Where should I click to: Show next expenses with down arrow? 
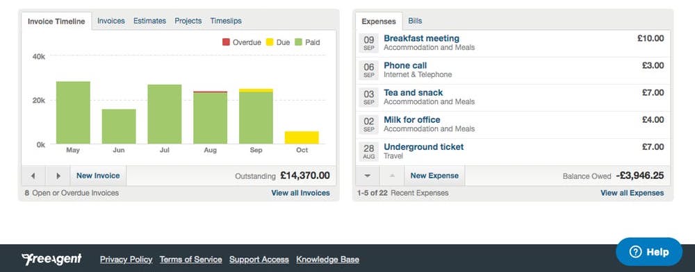[368, 176]
